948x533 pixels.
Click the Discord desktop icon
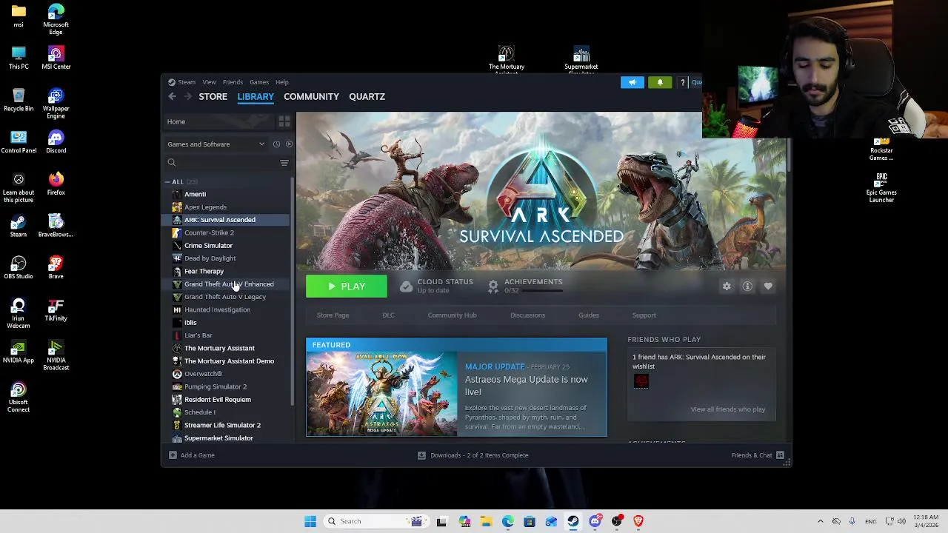pos(56,141)
